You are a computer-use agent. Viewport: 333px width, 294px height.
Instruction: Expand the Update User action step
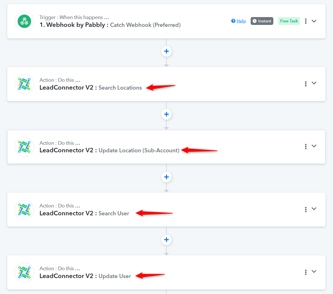[314, 271]
